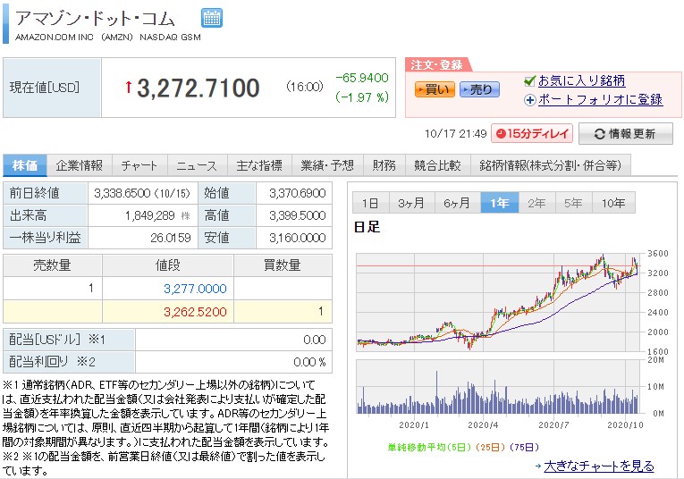The height and width of the screenshot is (479, 684).
Task: Select the 10年 chart range
Action: click(613, 203)
